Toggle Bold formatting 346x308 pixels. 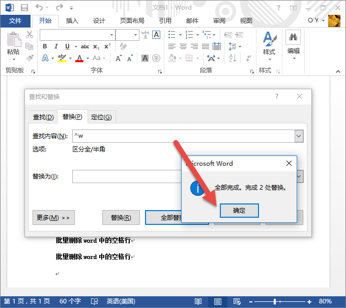click(45, 46)
